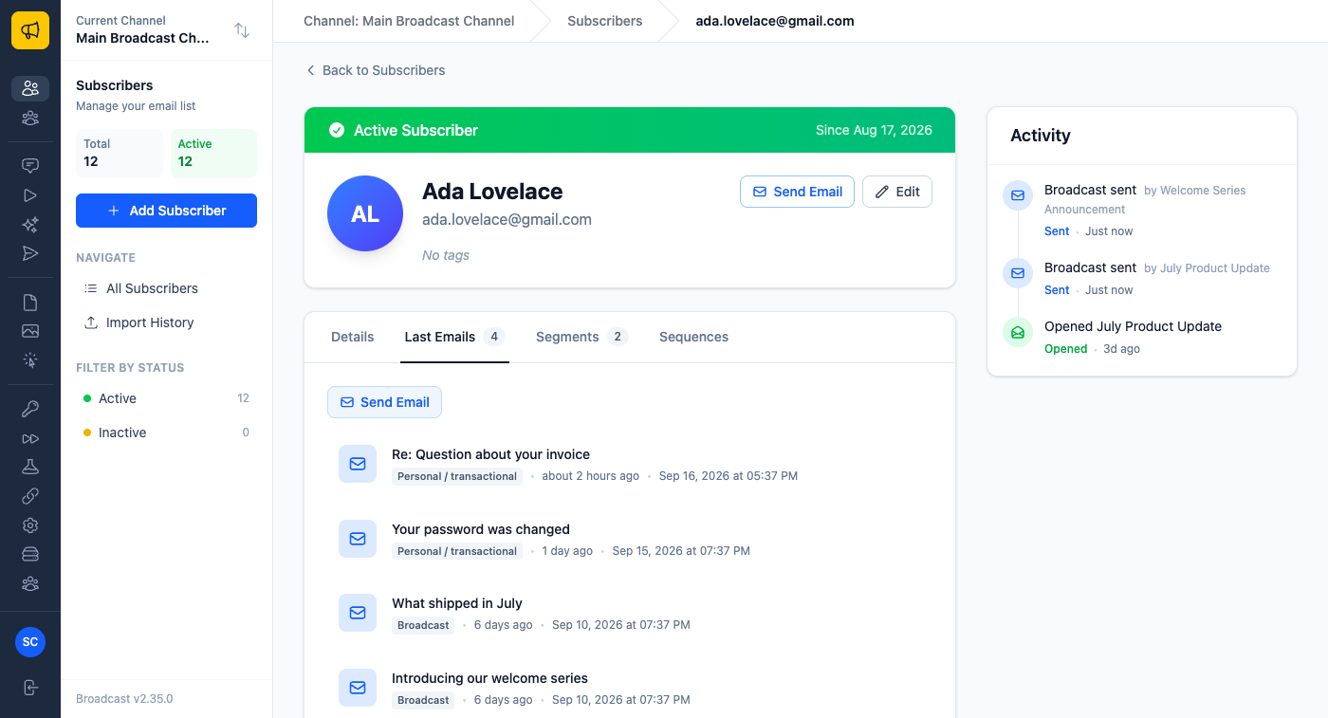Click the Channel: Main Broadcast Channel breadcrumb
This screenshot has width=1328, height=718.
pyautogui.click(x=409, y=21)
